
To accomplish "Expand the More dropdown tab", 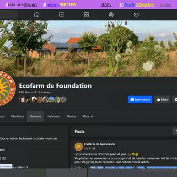I will [87, 116].
